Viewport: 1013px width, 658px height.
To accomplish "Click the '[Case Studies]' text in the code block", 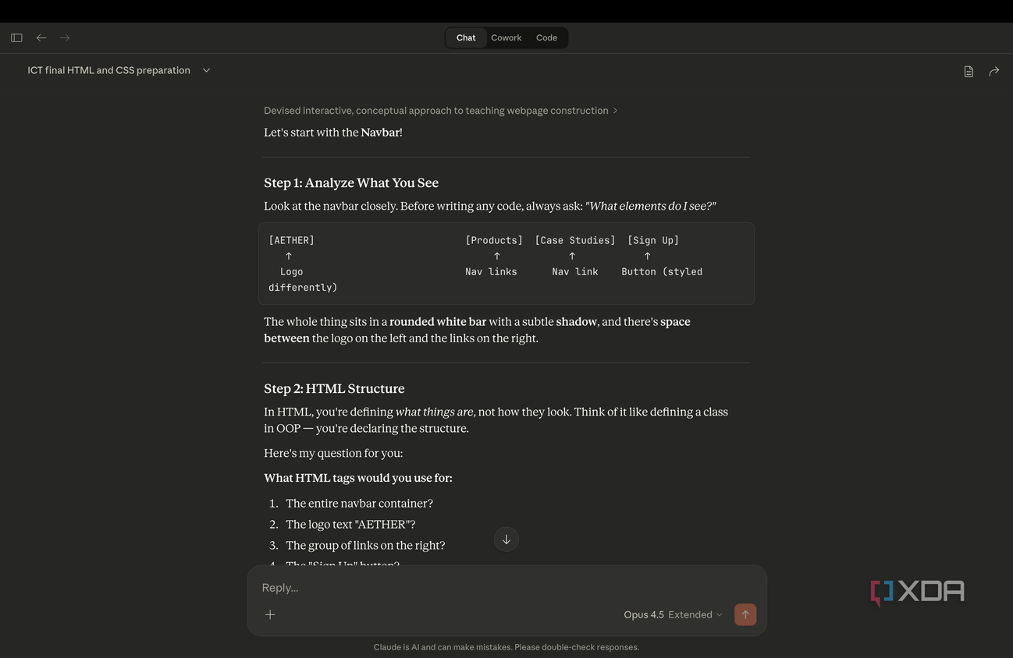I will point(575,240).
